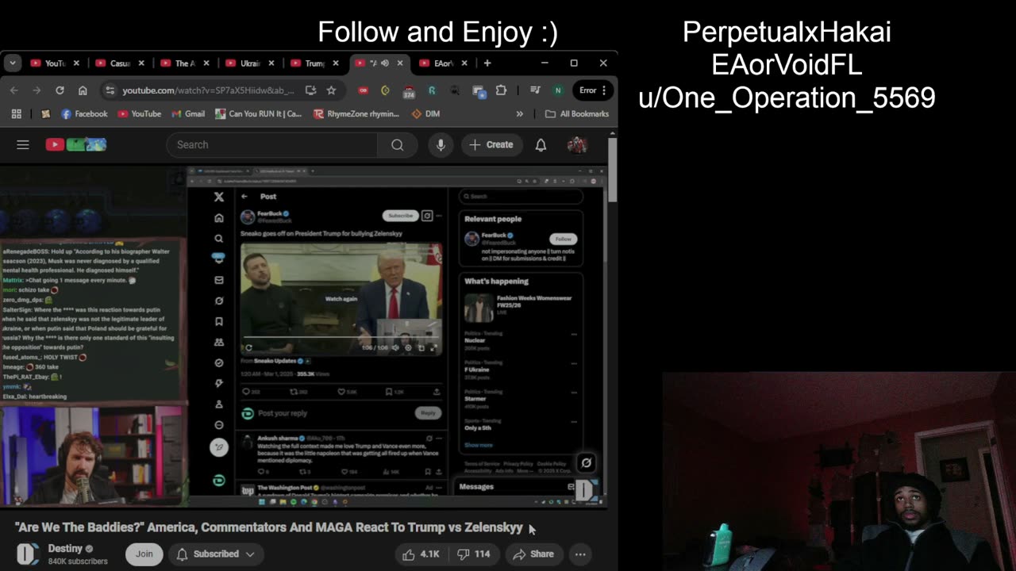
Task: Close the 'Casua' tab
Action: [x=141, y=63]
